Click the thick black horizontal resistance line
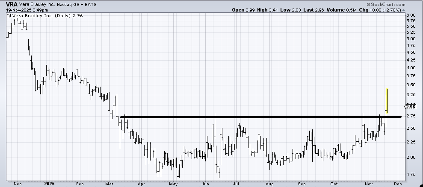The image size is (423, 187). [x=261, y=117]
